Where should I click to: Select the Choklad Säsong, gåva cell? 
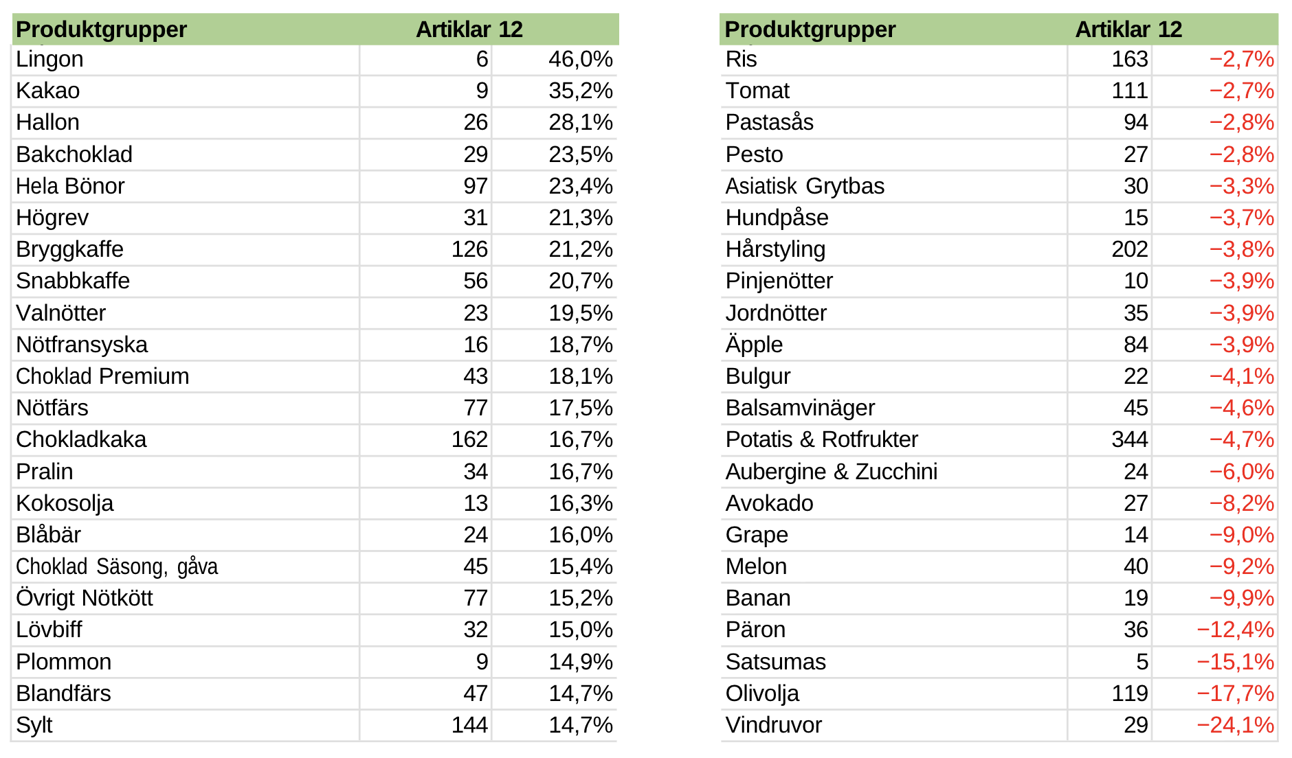point(117,567)
